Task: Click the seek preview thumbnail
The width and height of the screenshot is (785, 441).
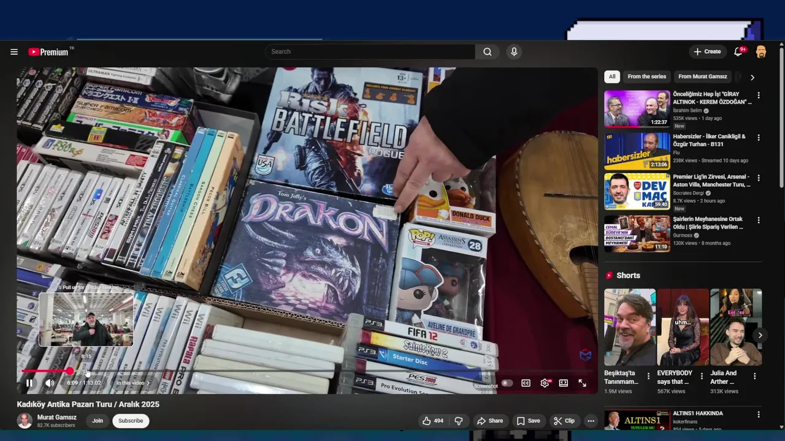Action: pyautogui.click(x=86, y=319)
